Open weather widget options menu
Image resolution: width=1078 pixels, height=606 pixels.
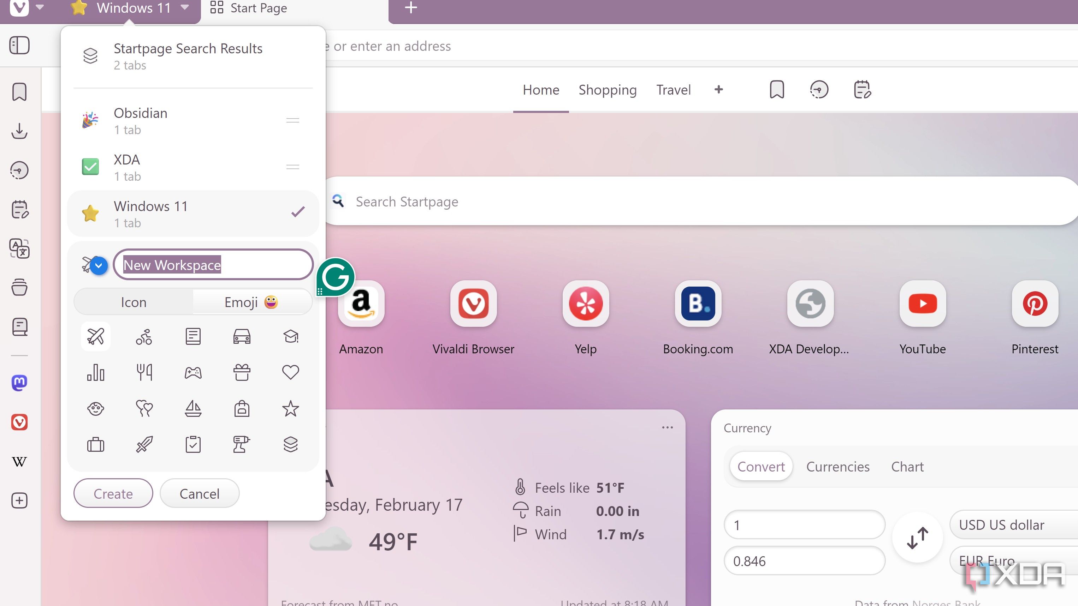668,427
